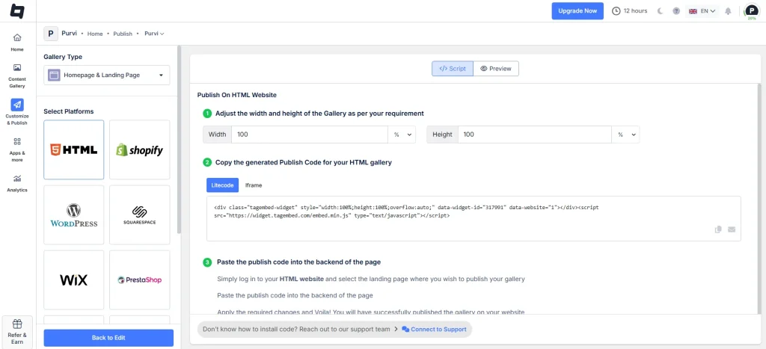Select the Iframe tab
Image resolution: width=766 pixels, height=349 pixels.
point(254,185)
